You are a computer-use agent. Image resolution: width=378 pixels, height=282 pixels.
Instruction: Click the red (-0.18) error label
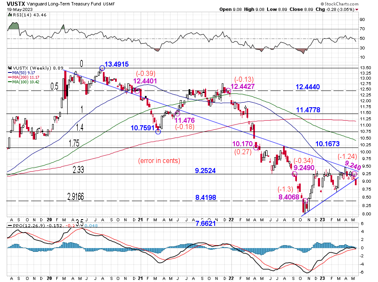(185, 127)
